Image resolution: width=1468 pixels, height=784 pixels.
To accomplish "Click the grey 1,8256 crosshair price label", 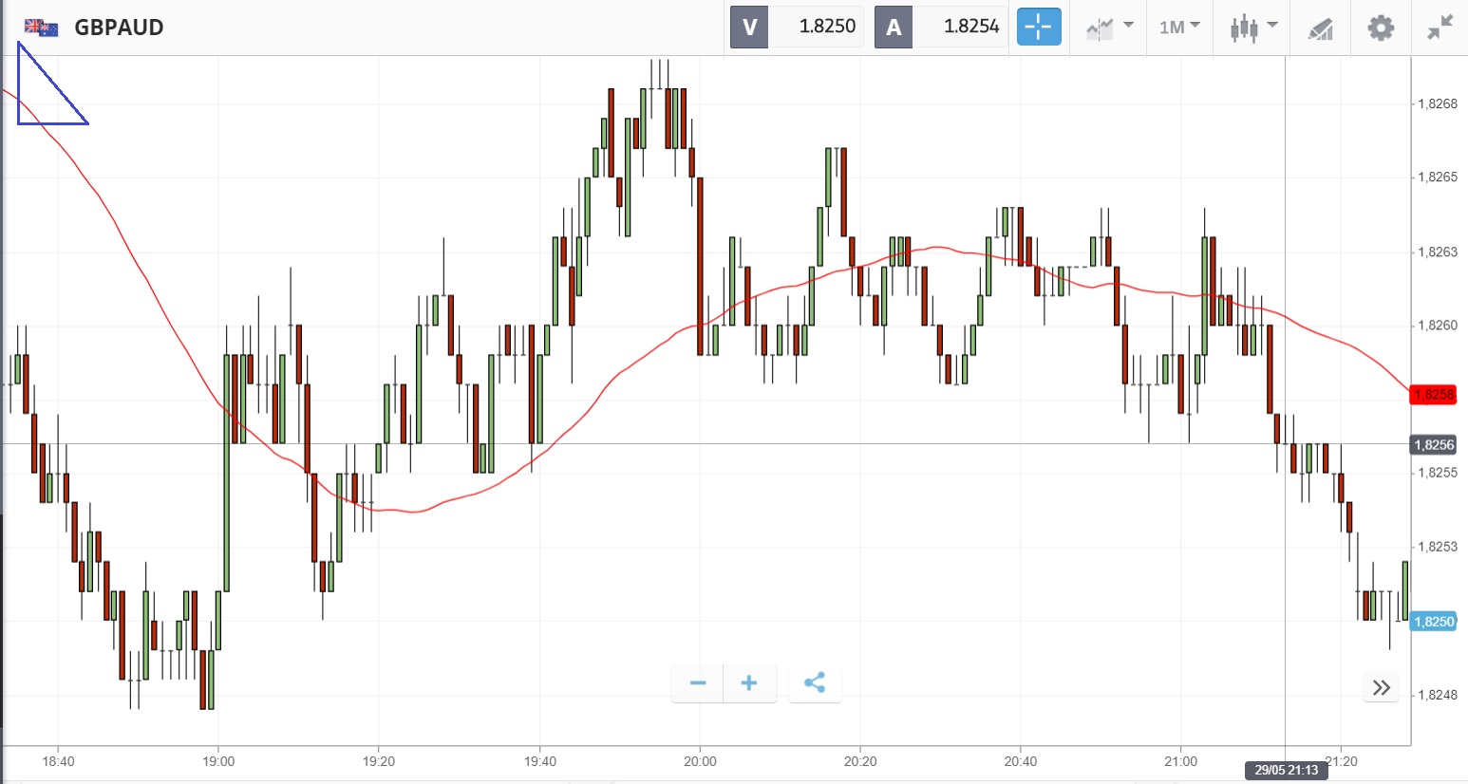I will [x=1433, y=445].
